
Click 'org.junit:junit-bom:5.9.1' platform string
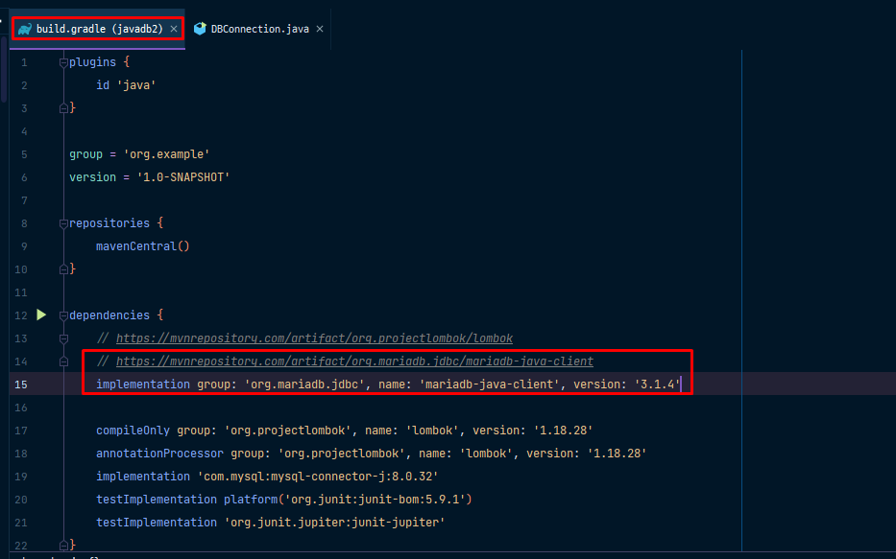[375, 500]
